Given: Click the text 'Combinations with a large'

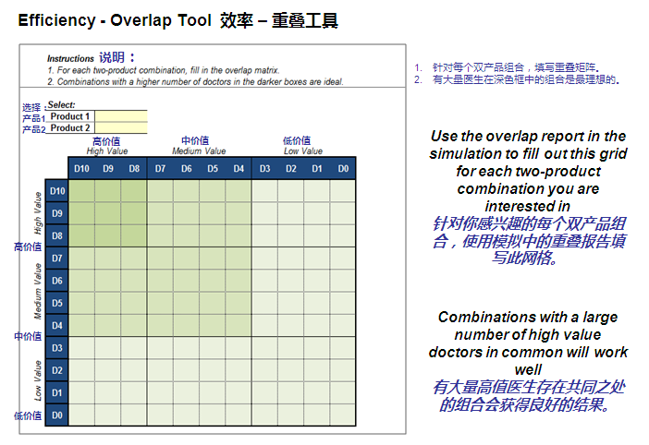Looking at the screenshot, I should point(528,317).
